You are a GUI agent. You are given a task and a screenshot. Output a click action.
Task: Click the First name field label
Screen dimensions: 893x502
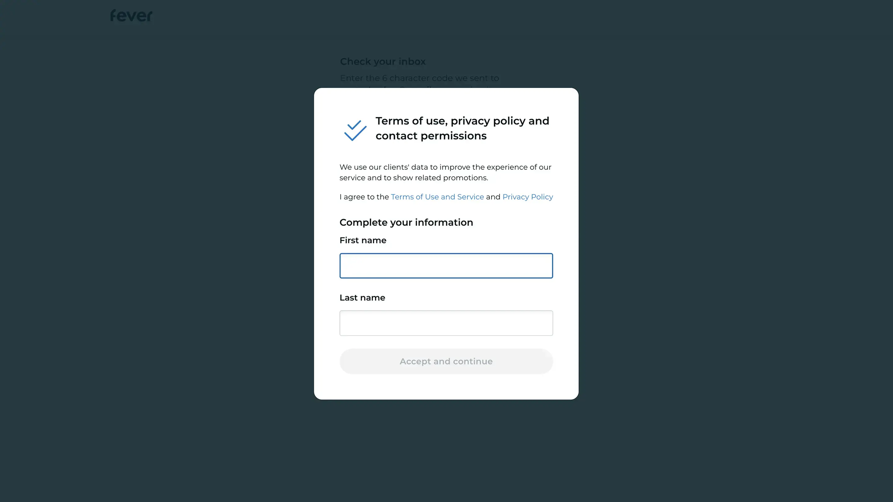point(362,240)
